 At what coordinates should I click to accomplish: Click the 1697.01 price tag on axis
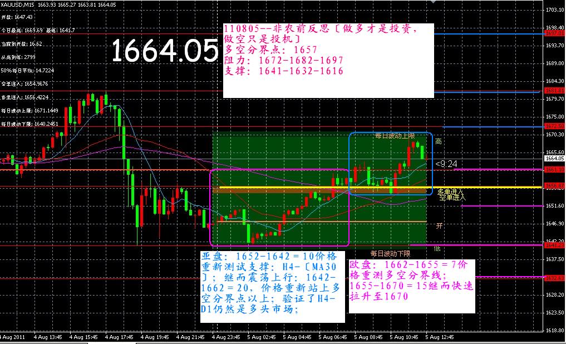(555, 33)
